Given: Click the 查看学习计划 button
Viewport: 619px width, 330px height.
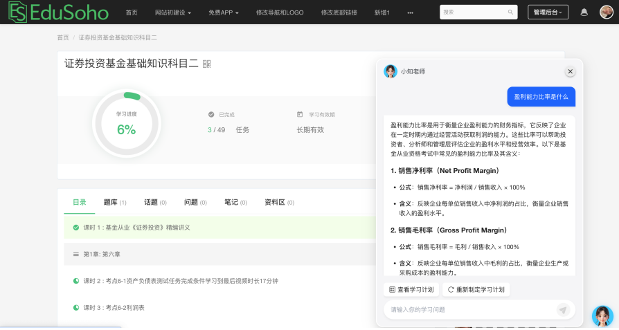Looking at the screenshot, I should point(411,290).
